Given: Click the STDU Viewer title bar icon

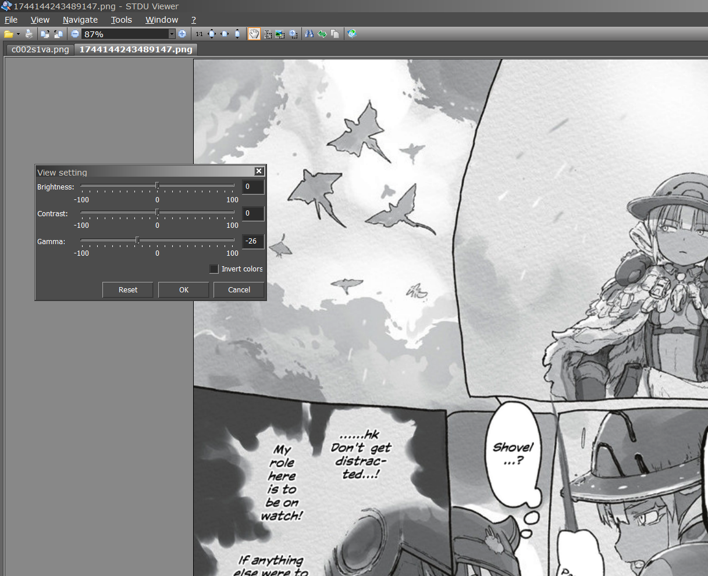Looking at the screenshot, I should (6, 6).
